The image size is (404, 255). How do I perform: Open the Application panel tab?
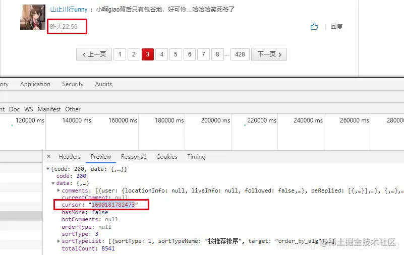point(35,84)
